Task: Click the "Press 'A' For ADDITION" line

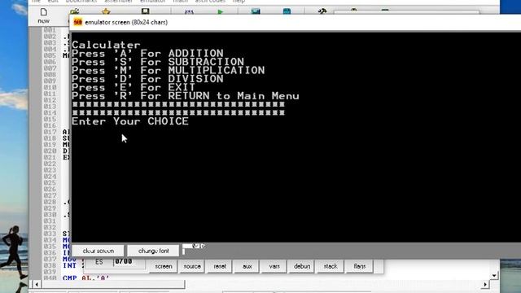Action: pyautogui.click(x=147, y=54)
